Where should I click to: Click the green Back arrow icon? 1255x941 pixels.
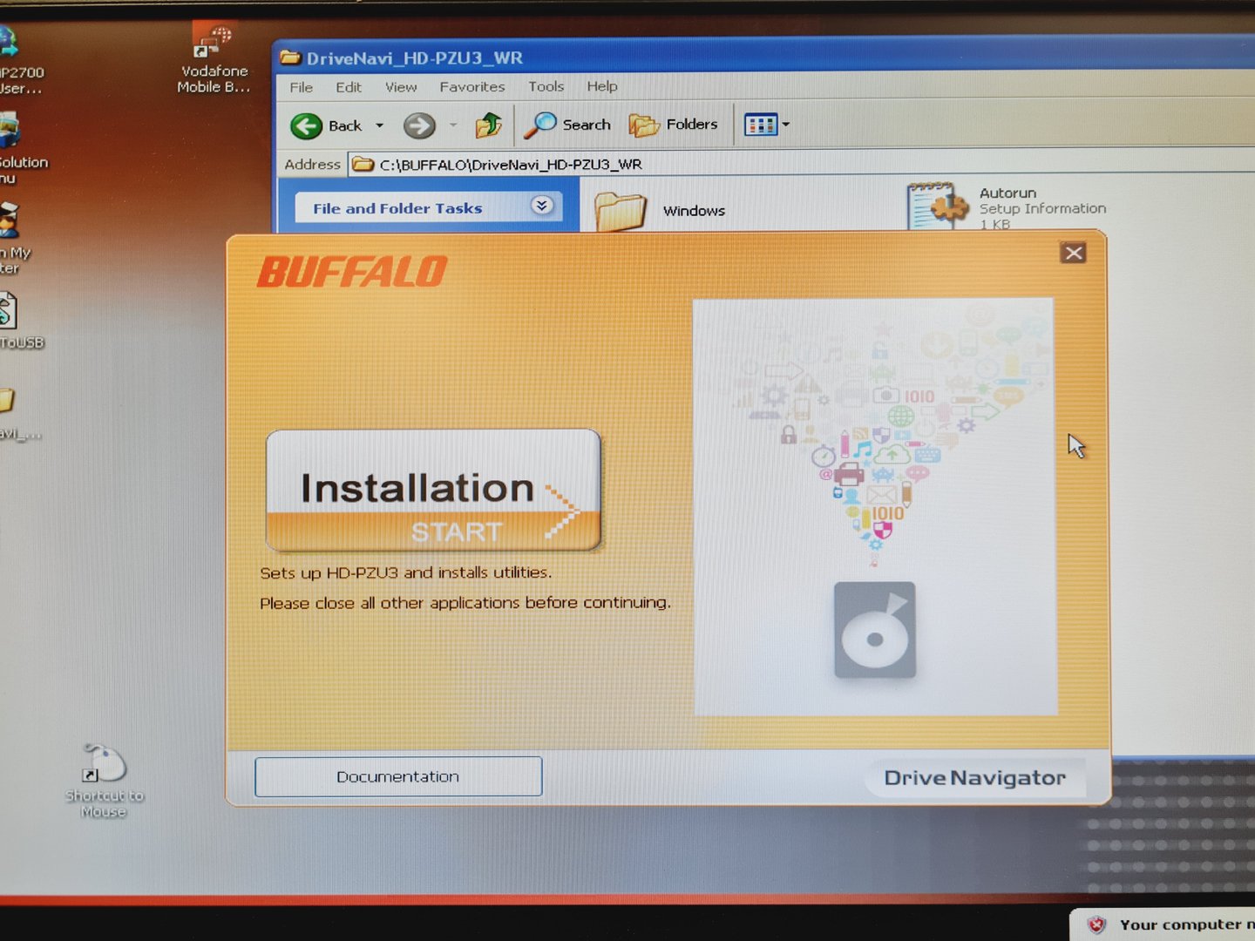(x=307, y=126)
